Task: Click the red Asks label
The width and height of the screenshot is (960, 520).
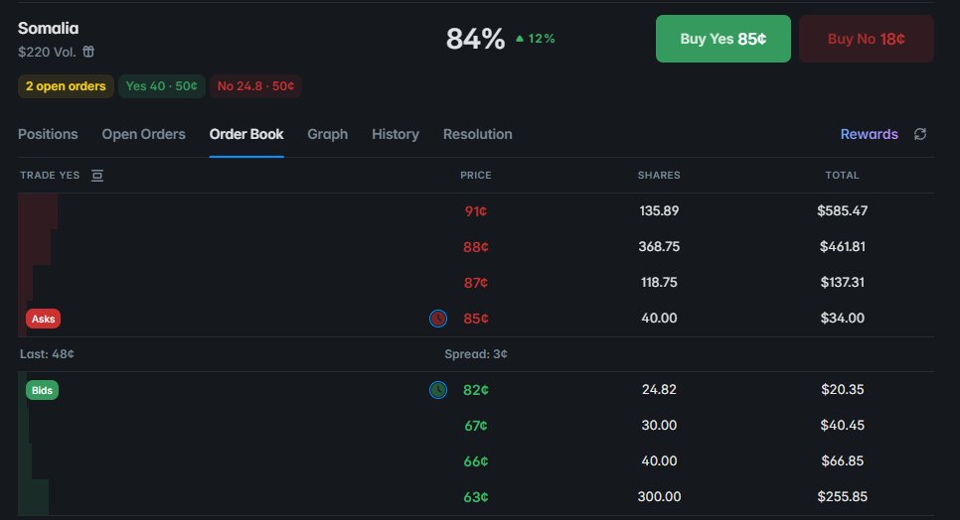Action: [x=43, y=319]
